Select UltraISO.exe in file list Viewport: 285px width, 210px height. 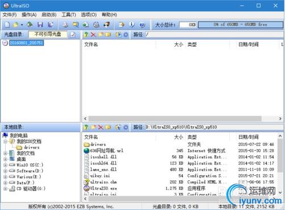click(x=100, y=188)
